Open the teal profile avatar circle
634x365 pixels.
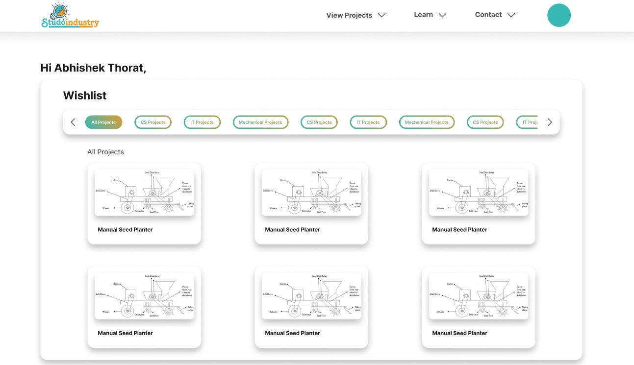tap(558, 15)
